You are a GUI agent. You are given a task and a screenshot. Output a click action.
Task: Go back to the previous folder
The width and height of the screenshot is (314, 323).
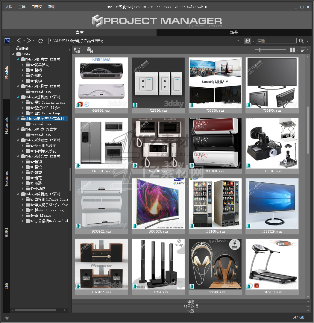pos(19,41)
